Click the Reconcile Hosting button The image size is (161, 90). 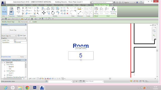click(x=113, y=10)
